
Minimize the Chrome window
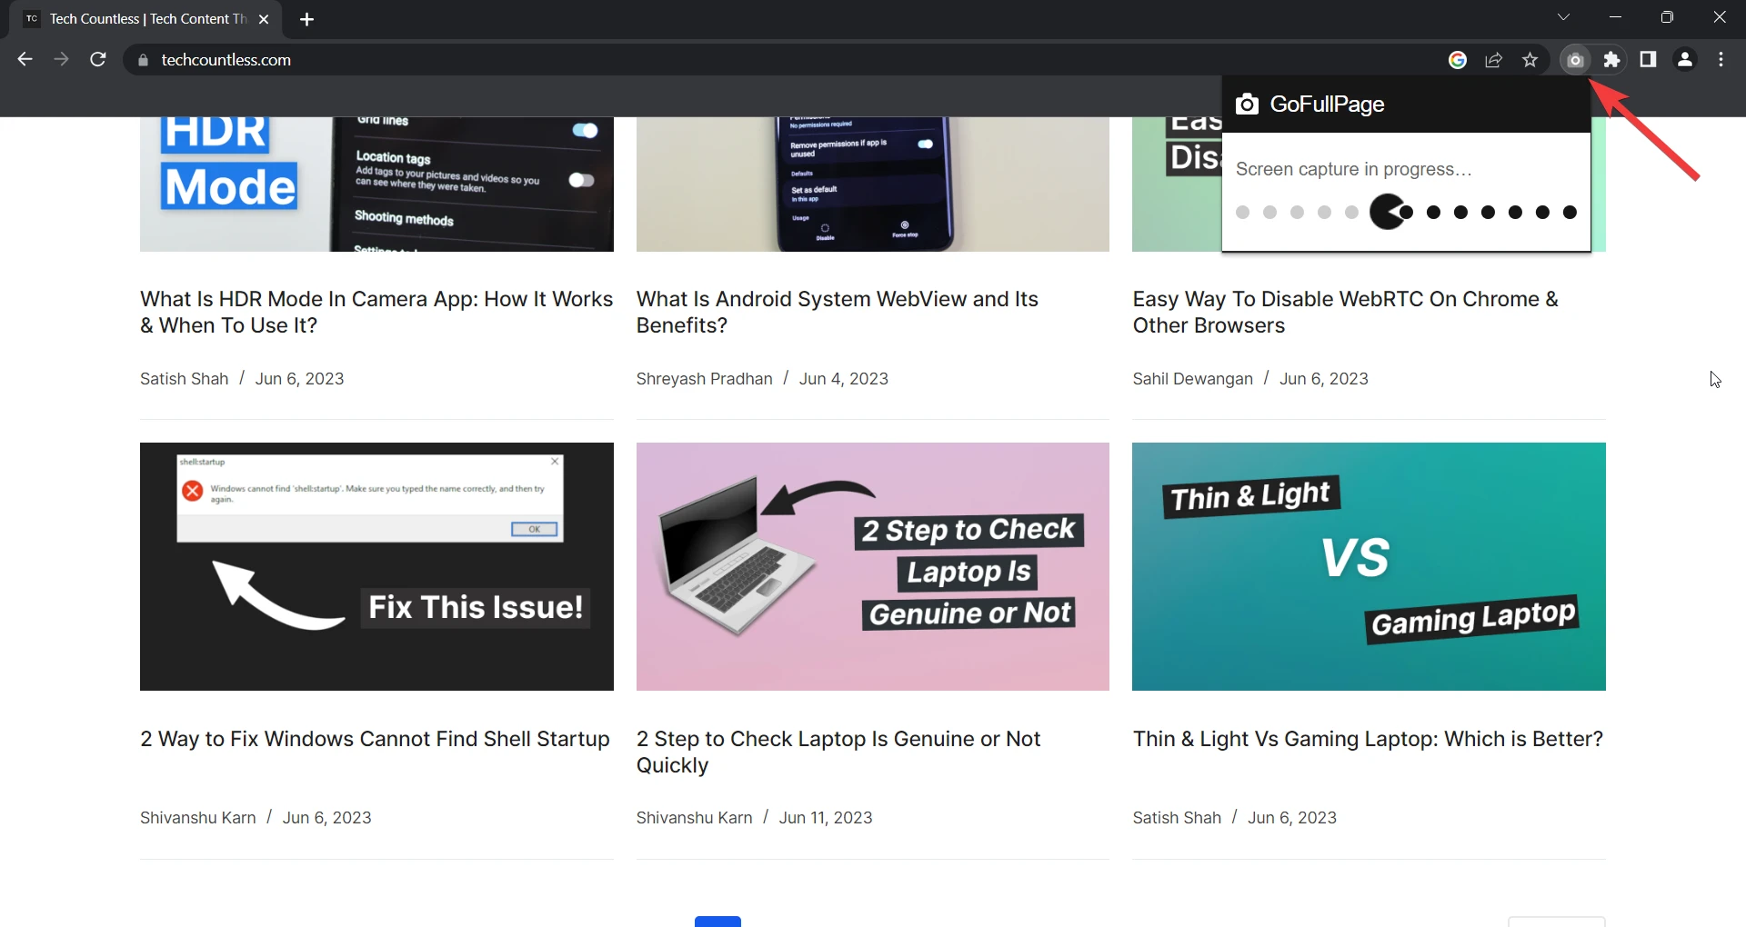[1615, 17]
